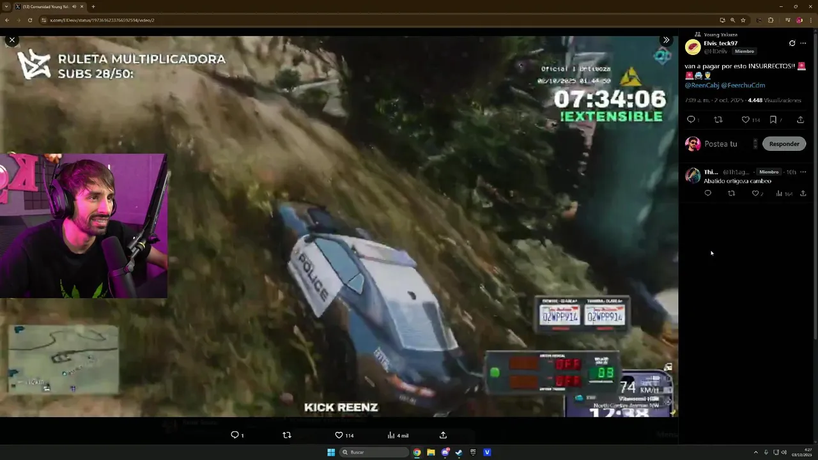
Task: Reply to the main post in sidebar
Action: click(x=691, y=119)
